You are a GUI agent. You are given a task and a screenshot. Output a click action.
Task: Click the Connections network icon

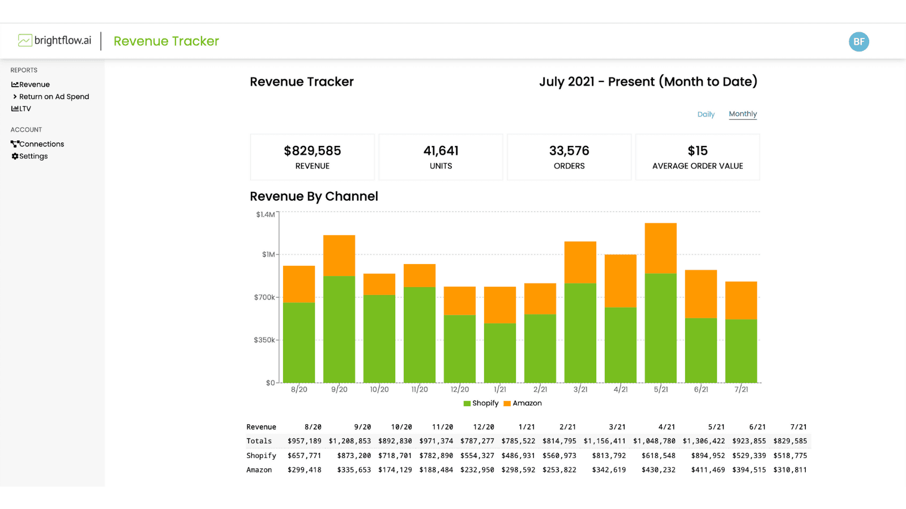pos(15,144)
